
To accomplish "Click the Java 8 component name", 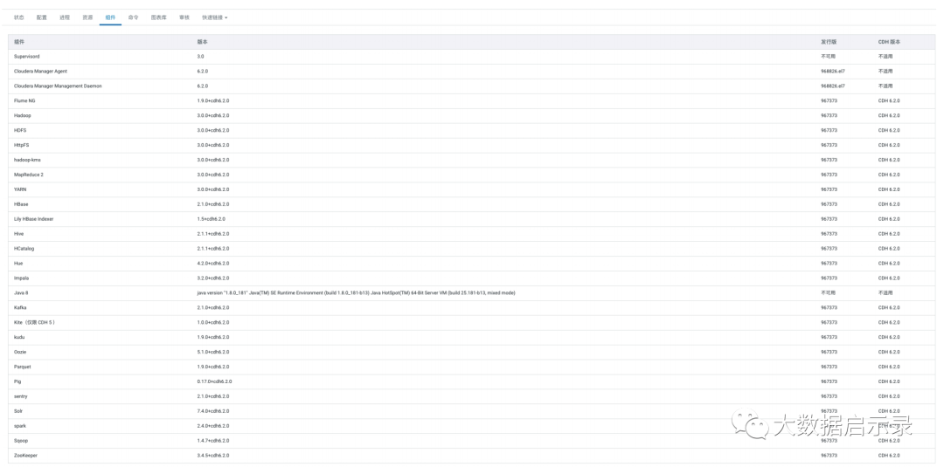I will click(x=21, y=292).
